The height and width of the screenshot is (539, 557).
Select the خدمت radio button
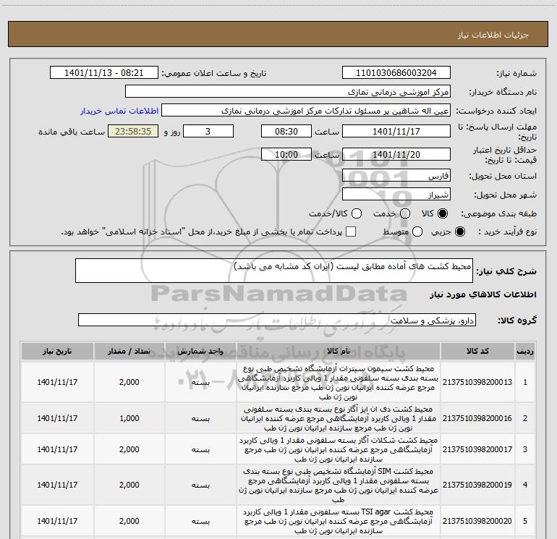(404, 214)
